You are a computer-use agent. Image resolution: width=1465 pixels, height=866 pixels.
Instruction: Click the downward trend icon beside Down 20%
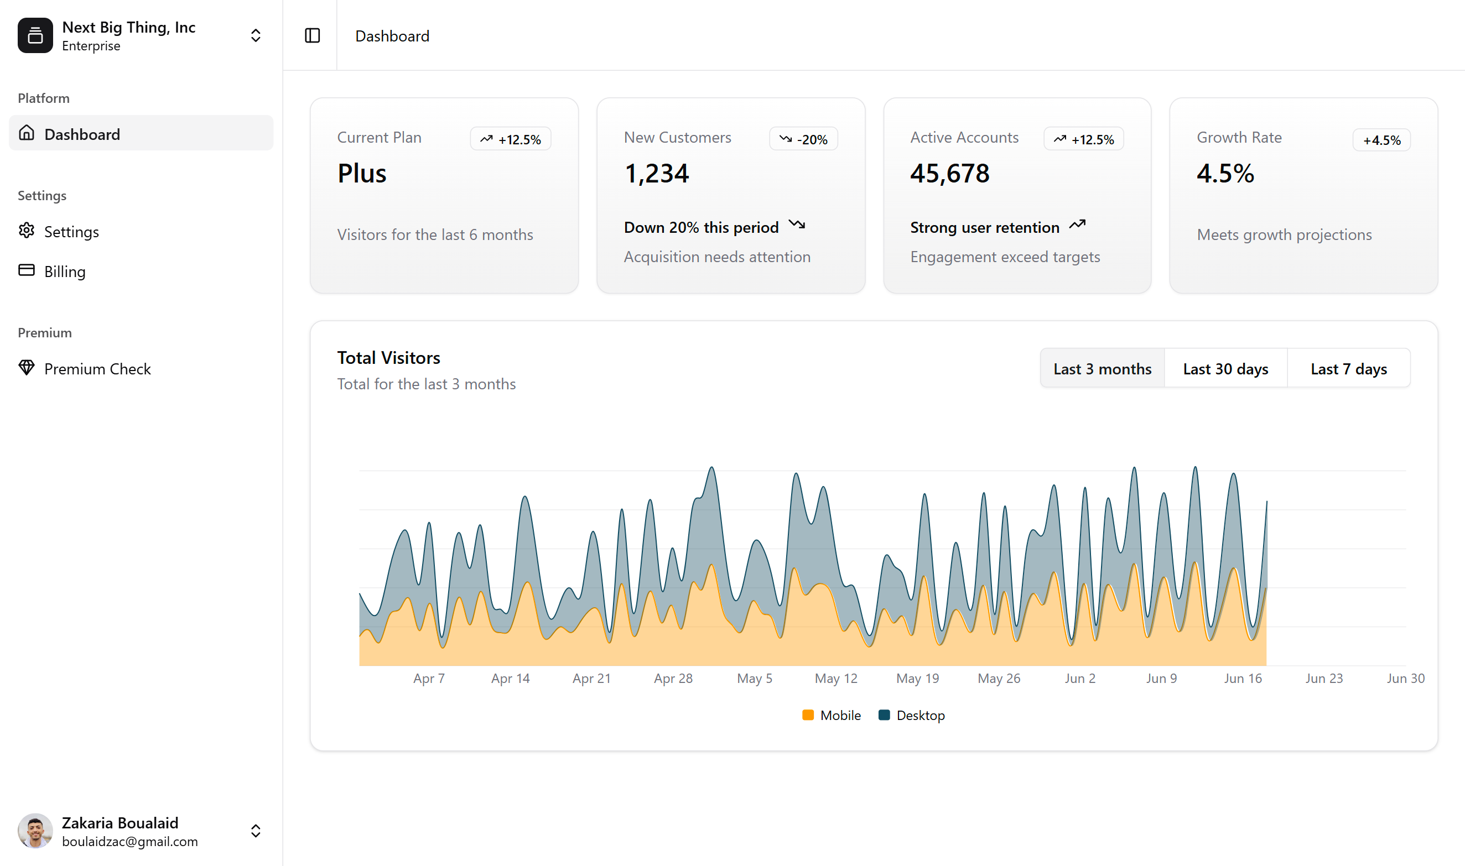point(797,225)
